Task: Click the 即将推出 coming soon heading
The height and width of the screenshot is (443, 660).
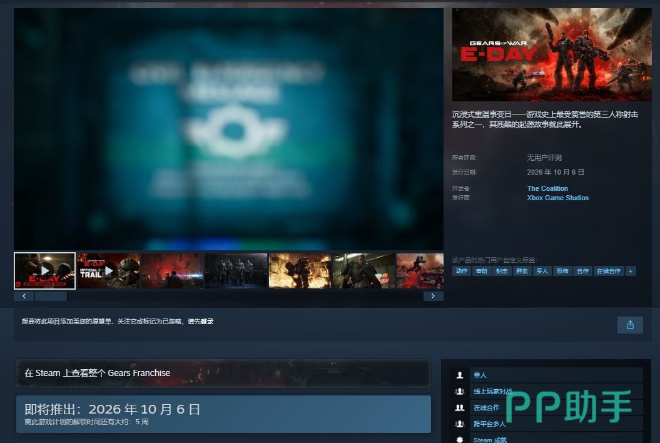Action: 113,409
